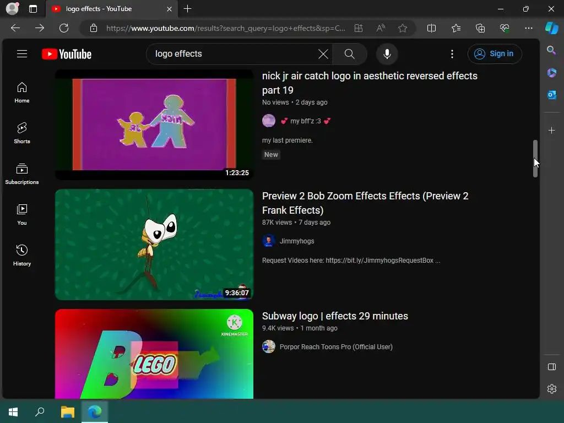Screen dimensions: 564x423
Task: Open Collections button
Action: pyautogui.click(x=480, y=28)
